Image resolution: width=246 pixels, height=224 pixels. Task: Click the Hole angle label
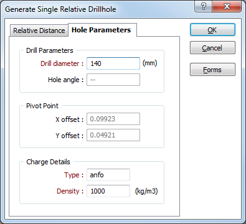tap(66, 80)
